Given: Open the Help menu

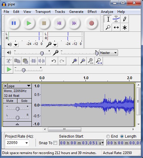Looking at the screenshot, I should click(x=121, y=12).
